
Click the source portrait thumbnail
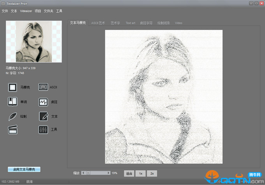click(34, 41)
